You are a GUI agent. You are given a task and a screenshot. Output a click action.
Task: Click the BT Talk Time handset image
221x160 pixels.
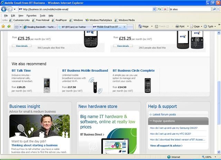click(x=47, y=86)
